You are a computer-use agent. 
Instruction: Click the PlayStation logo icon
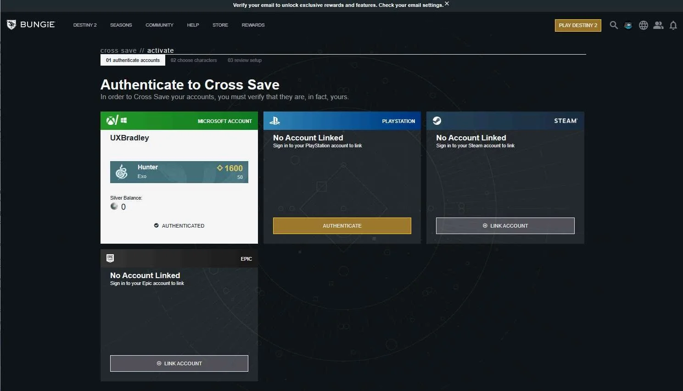[274, 121]
